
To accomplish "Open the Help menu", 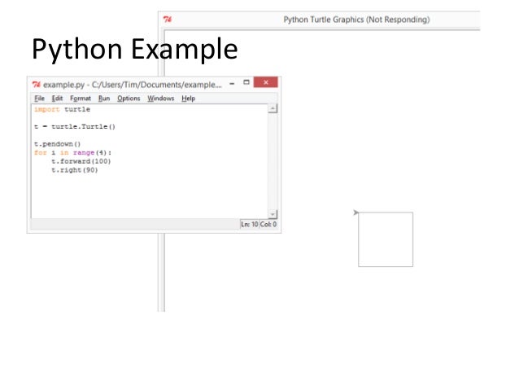I will pyautogui.click(x=189, y=99).
